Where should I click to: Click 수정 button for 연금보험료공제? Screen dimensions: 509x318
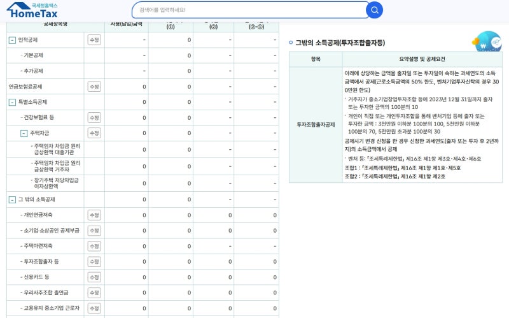click(x=94, y=87)
